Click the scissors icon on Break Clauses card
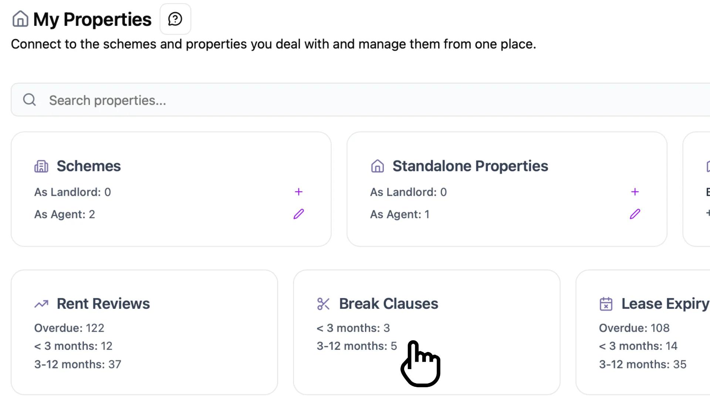 pos(323,303)
